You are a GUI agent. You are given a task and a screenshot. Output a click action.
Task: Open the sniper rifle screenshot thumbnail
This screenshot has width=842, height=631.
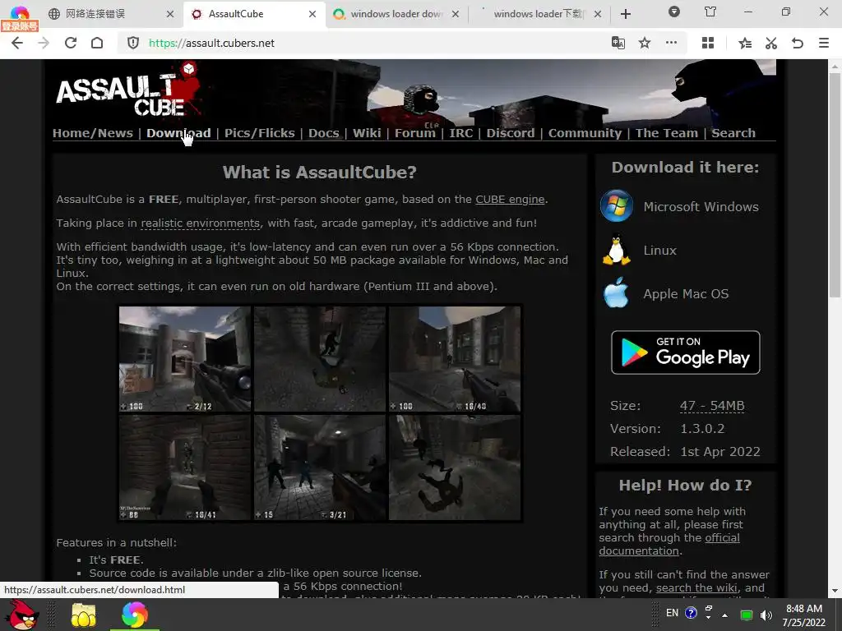click(x=185, y=359)
